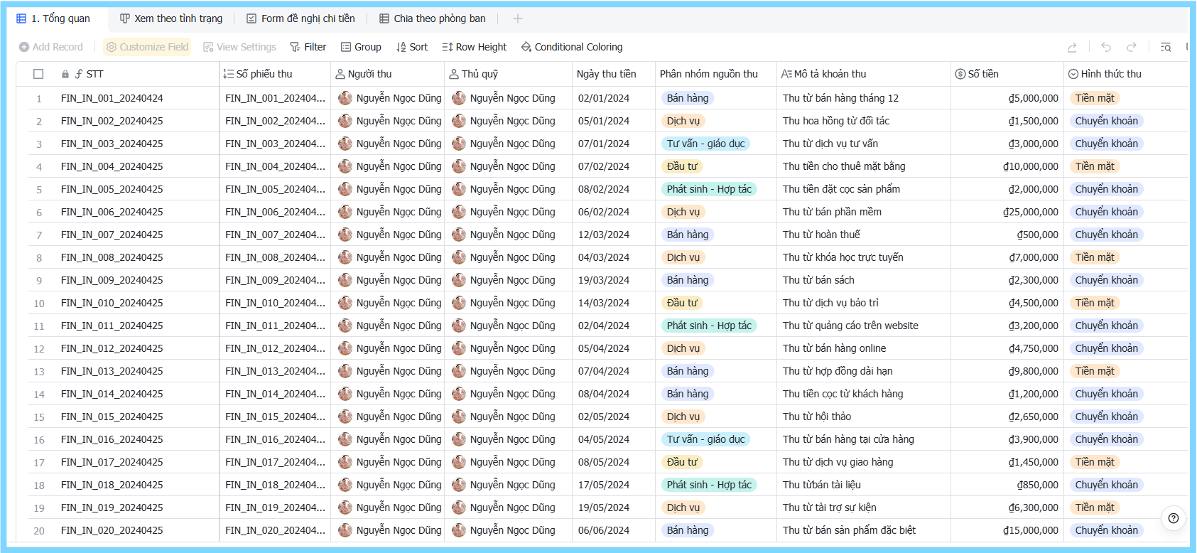The width and height of the screenshot is (1197, 553).
Task: Click the redo arrow icon
Action: click(x=1132, y=47)
